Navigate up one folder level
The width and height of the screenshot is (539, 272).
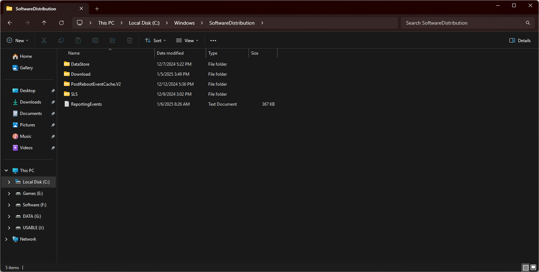pos(44,23)
